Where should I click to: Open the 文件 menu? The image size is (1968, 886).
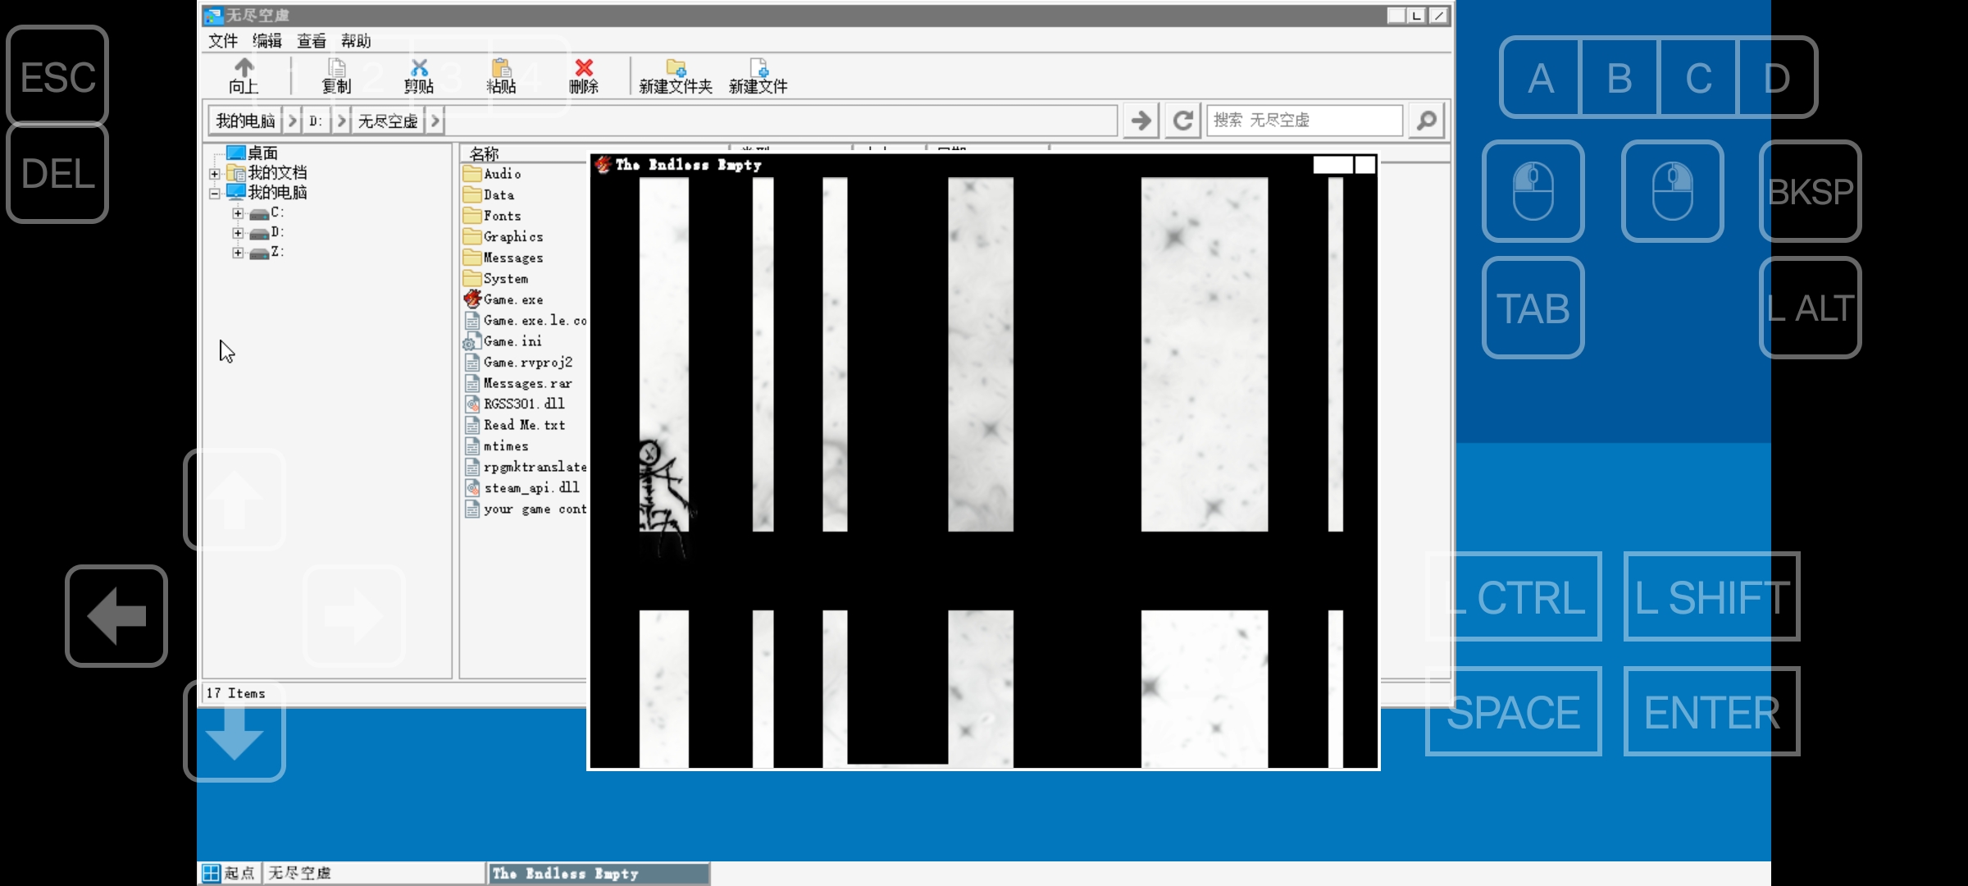222,41
